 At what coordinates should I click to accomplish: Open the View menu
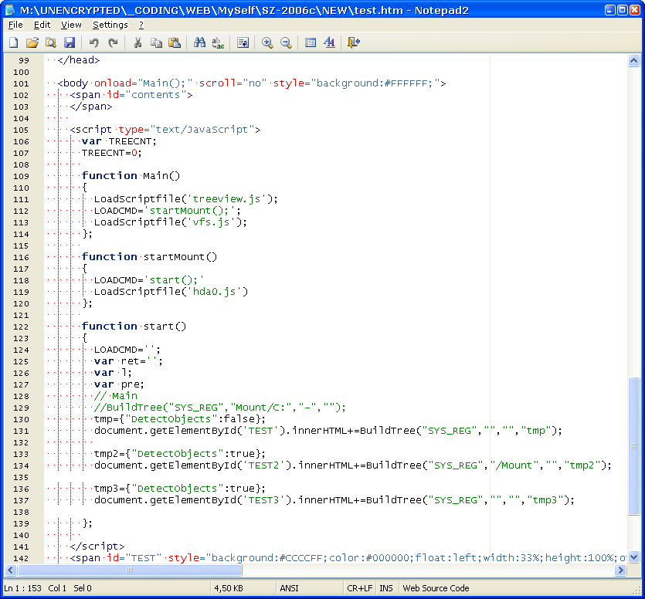pos(71,25)
